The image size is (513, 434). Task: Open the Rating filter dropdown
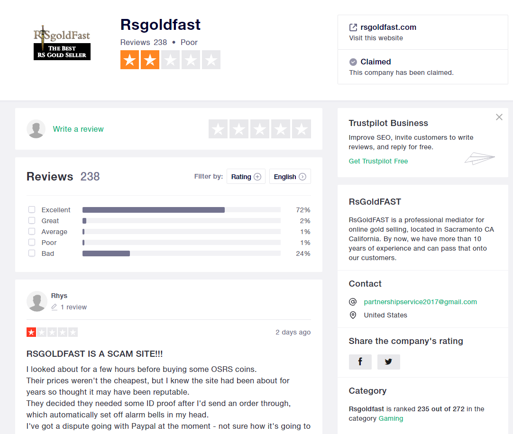[246, 177]
